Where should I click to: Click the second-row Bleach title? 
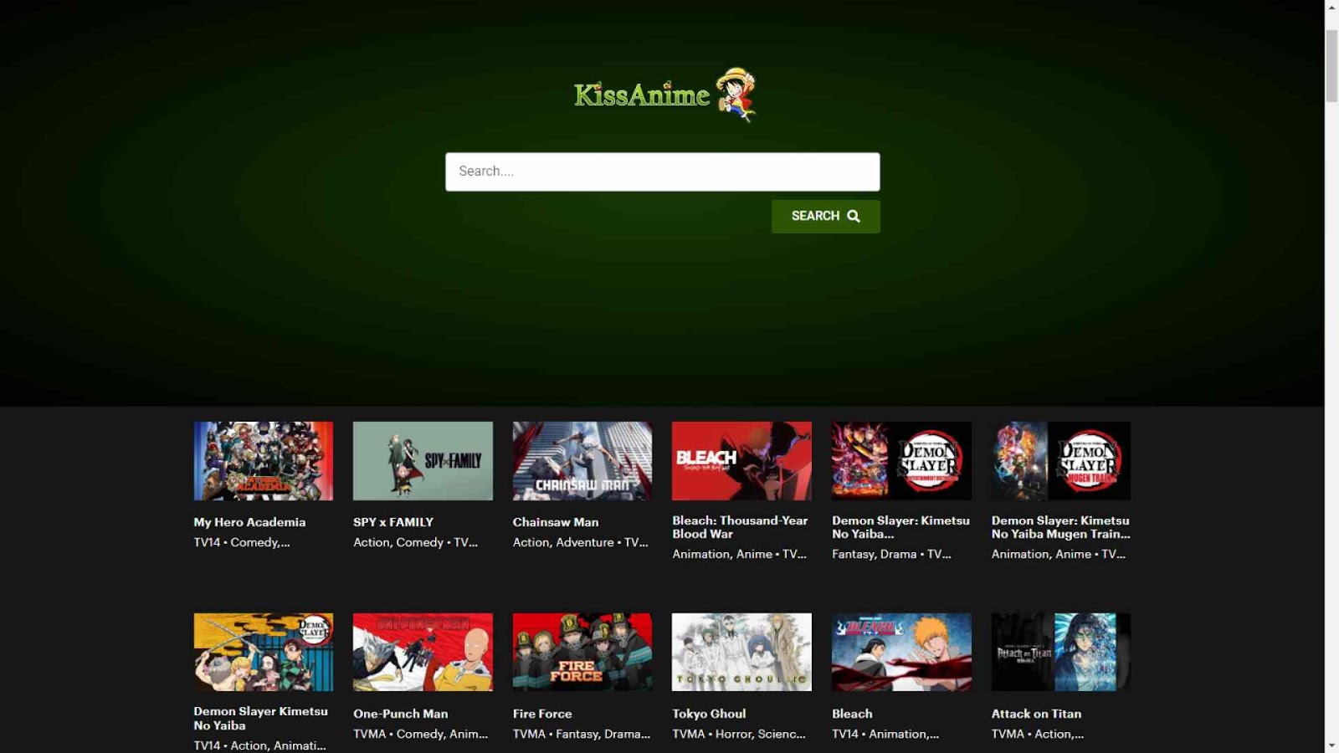pos(852,714)
